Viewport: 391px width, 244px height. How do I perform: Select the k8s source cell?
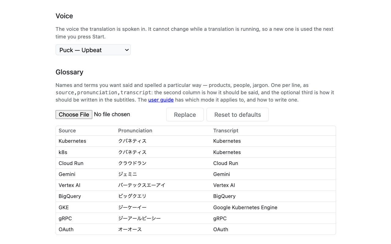pos(86,152)
